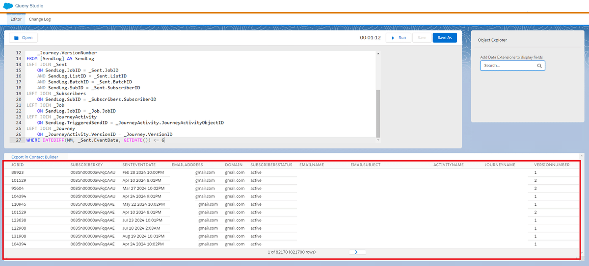Click date cell May 22 2024 10:02PM
589x266 pixels.
coord(143,204)
